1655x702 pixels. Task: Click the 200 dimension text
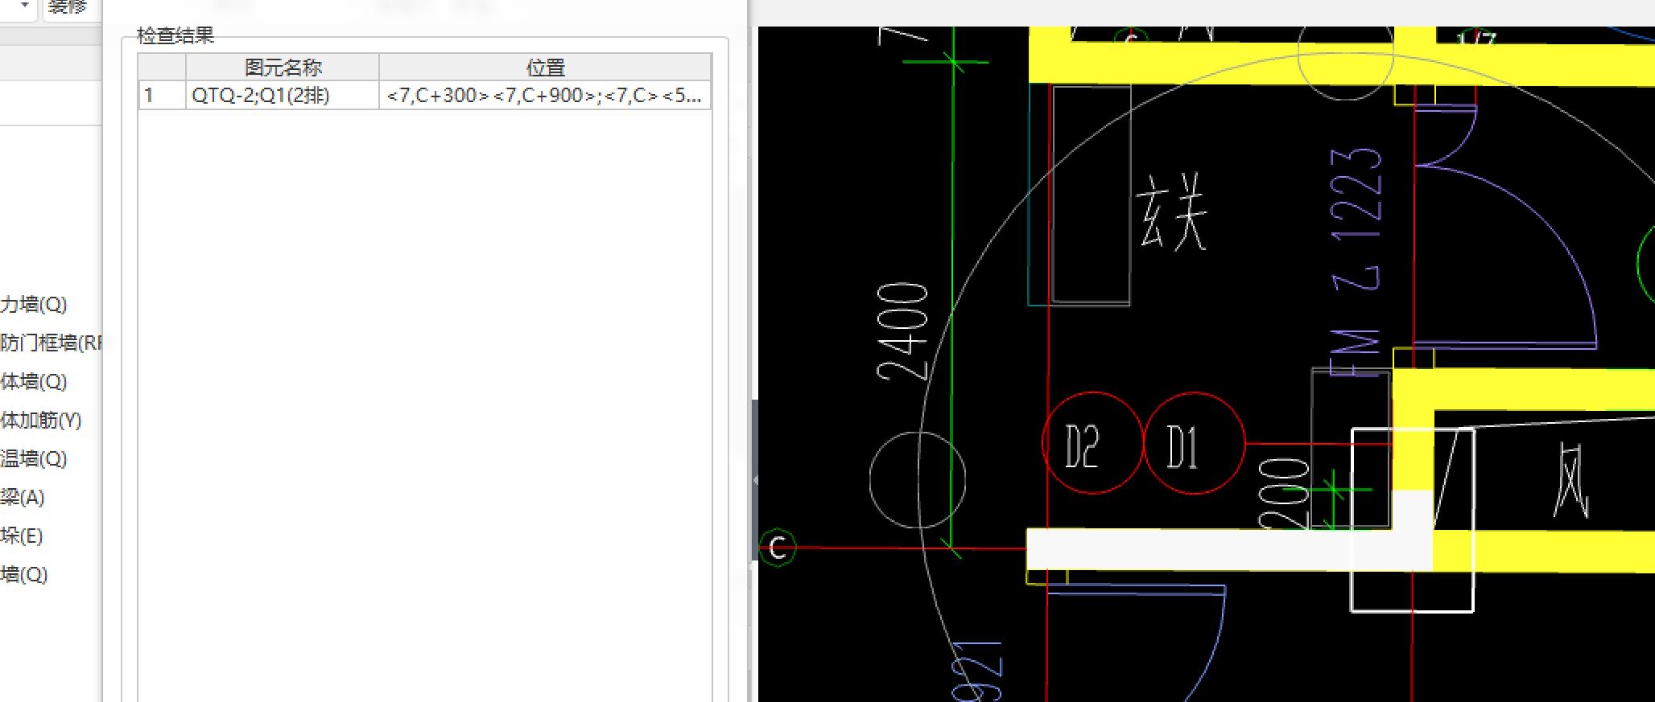click(1283, 493)
